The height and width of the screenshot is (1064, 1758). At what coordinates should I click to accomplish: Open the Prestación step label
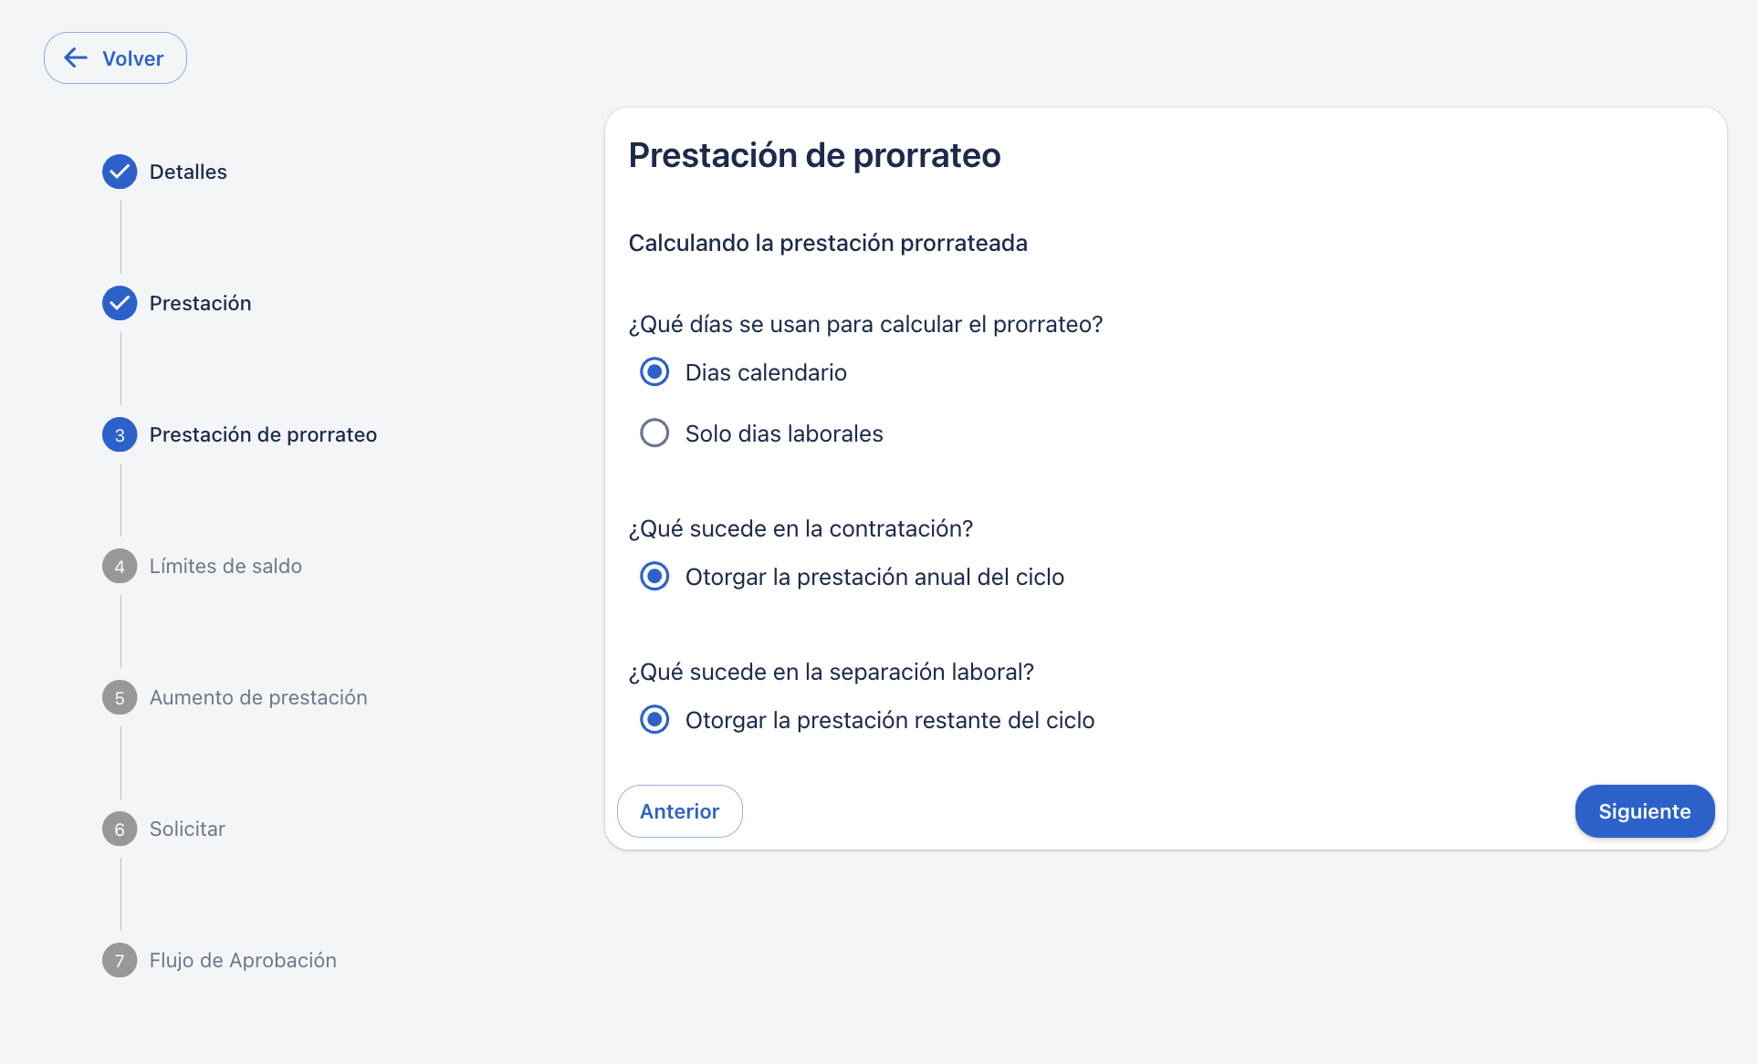[200, 303]
